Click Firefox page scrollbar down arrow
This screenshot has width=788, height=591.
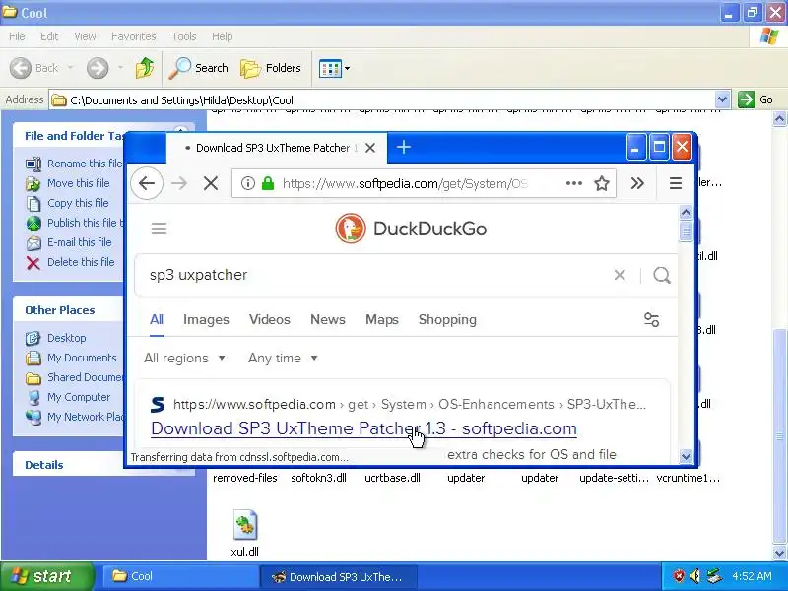pyautogui.click(x=686, y=456)
